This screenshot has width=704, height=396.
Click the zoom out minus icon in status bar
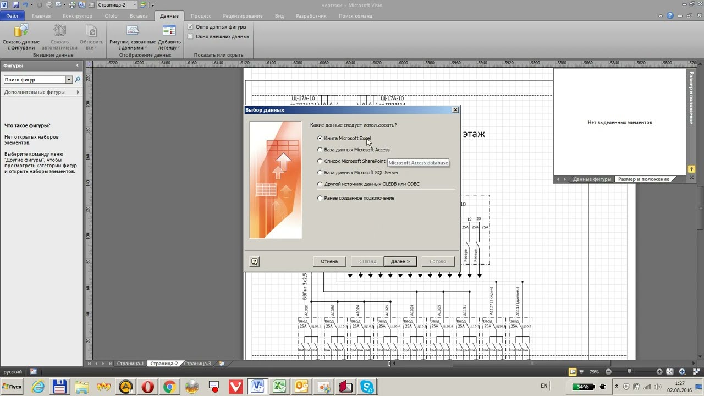click(x=609, y=372)
